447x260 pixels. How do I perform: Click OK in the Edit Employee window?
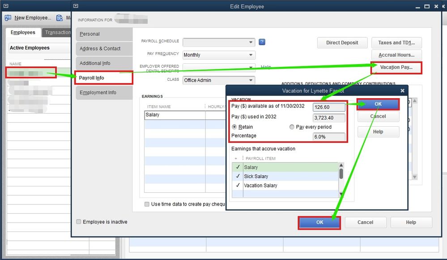[x=319, y=222]
